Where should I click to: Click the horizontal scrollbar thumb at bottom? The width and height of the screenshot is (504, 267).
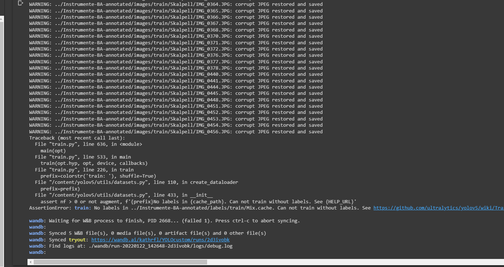(x=117, y=262)
